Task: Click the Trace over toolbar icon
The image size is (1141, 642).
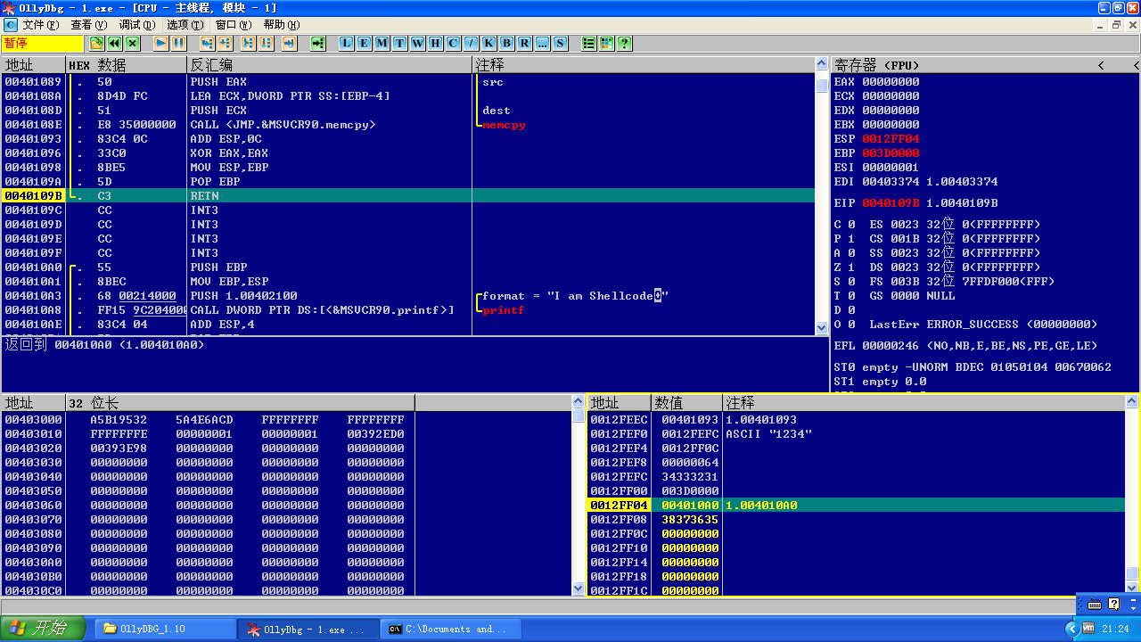Action: (266, 43)
